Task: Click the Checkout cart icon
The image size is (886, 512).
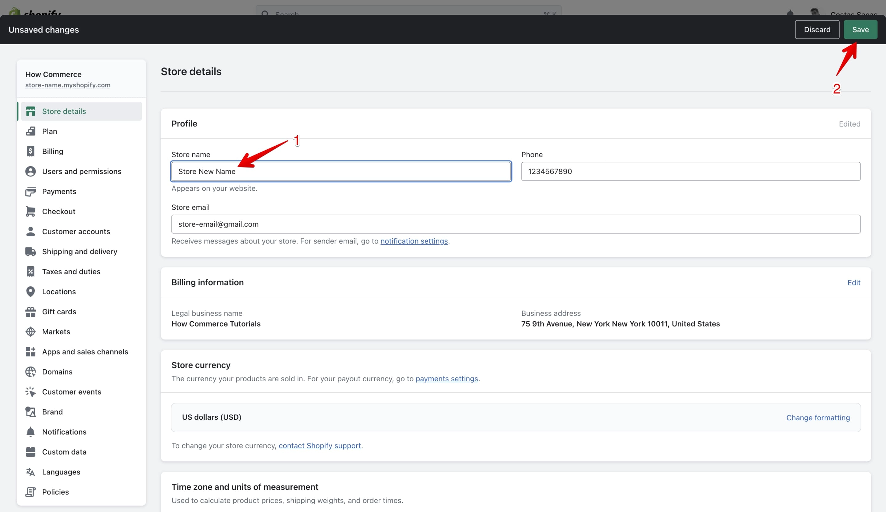Action: pyautogui.click(x=30, y=212)
